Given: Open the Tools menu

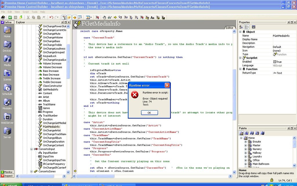Looking at the screenshot, I should coord(34,12).
